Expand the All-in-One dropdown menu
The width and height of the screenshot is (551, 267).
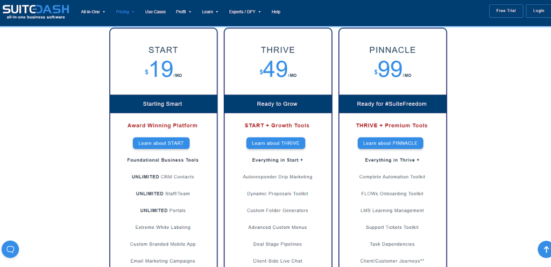pos(93,11)
